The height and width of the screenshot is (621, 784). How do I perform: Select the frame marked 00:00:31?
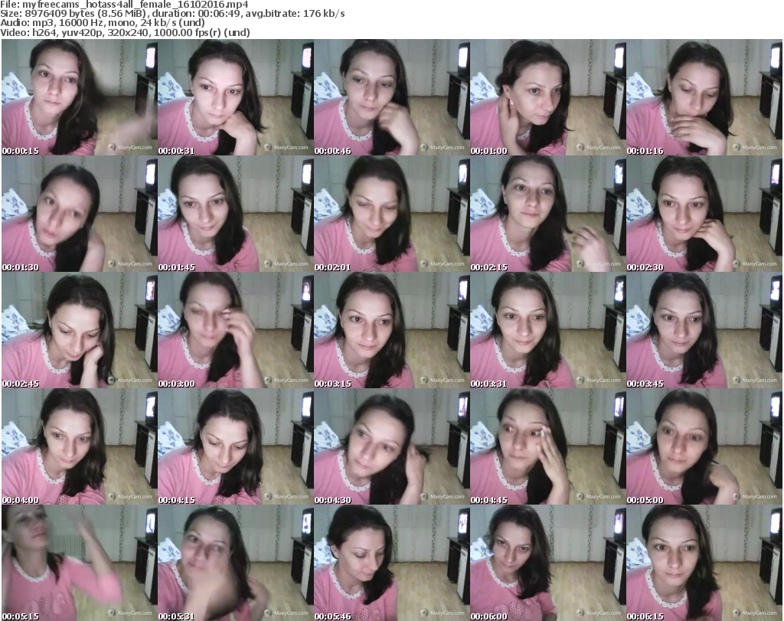point(235,98)
